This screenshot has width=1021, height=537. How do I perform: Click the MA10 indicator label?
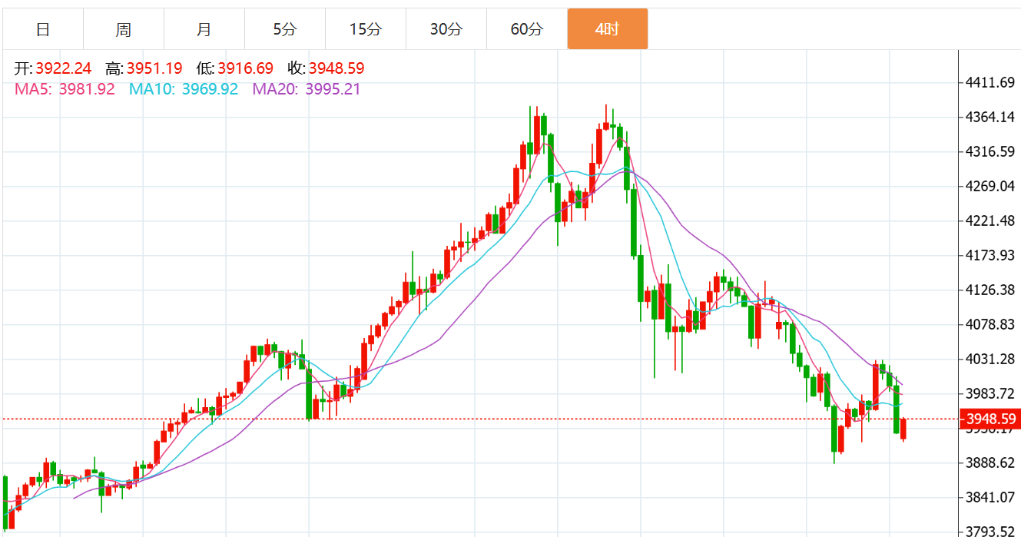pyautogui.click(x=184, y=89)
